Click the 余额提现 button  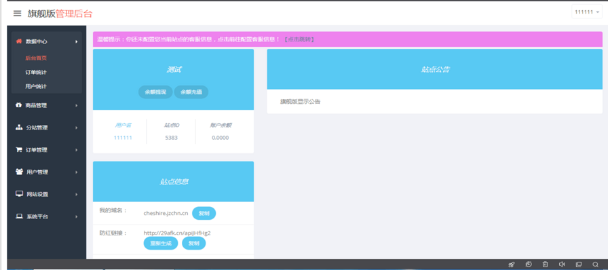click(x=155, y=92)
